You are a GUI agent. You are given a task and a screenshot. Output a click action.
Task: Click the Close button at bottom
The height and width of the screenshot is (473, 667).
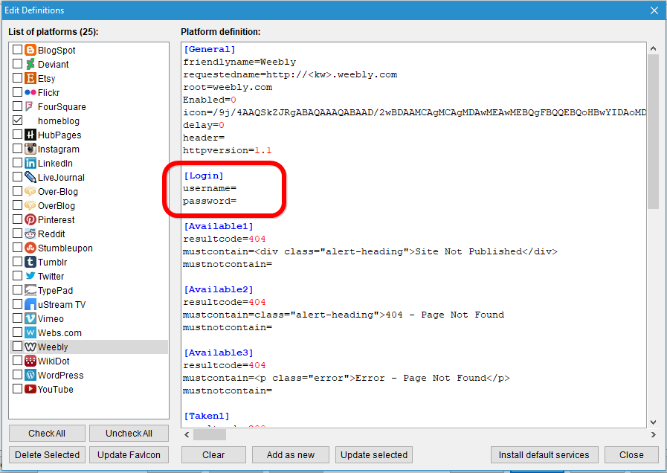631,454
